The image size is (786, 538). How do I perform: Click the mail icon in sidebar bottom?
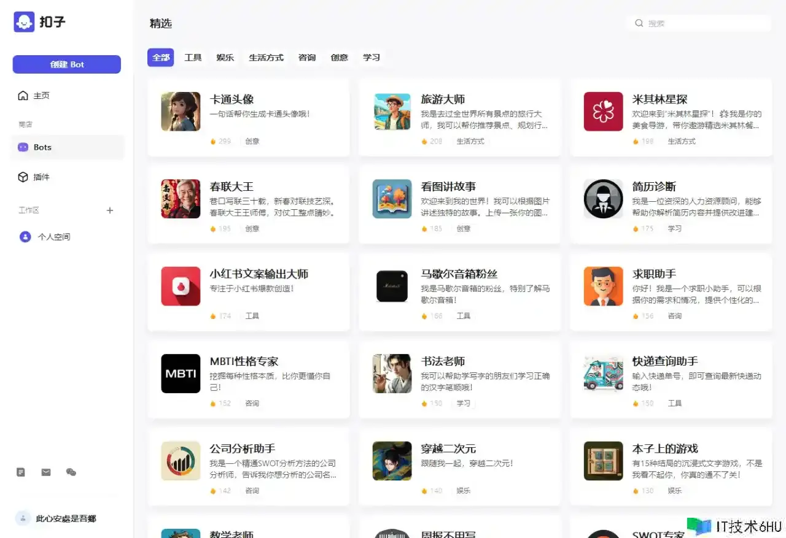click(46, 472)
